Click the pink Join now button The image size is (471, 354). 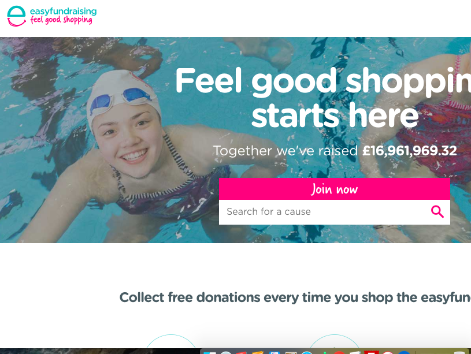tap(335, 189)
